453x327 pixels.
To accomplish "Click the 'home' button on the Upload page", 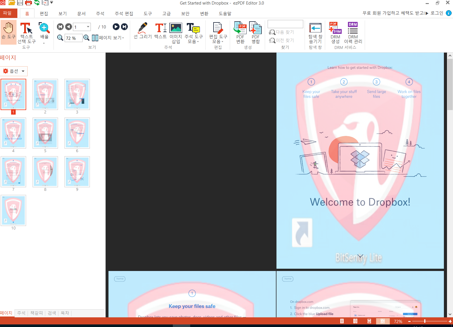I will [288, 279].
